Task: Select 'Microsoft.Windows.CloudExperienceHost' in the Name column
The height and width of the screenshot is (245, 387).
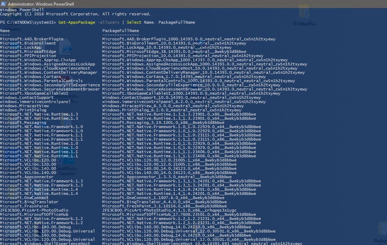Action: click(x=45, y=68)
